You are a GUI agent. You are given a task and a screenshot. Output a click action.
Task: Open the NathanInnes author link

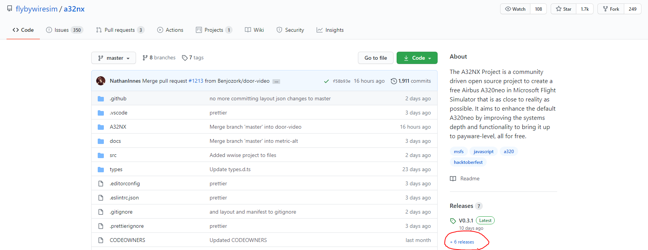click(125, 81)
